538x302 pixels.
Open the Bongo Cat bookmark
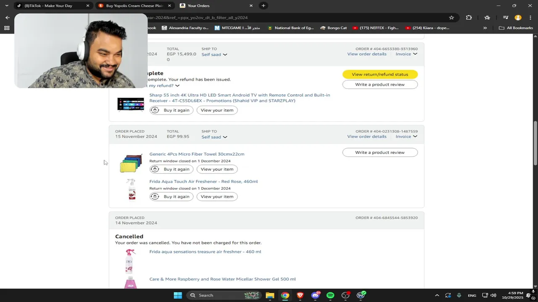(x=333, y=28)
